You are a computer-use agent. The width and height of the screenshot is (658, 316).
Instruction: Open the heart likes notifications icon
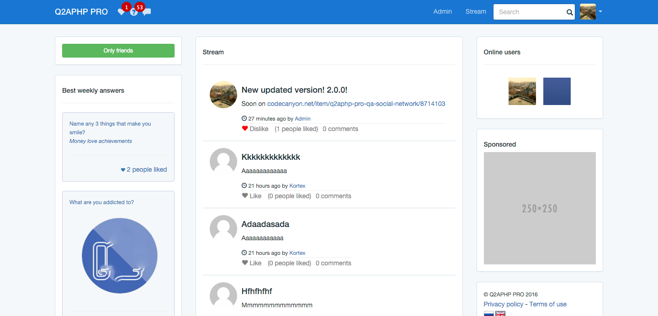click(121, 12)
